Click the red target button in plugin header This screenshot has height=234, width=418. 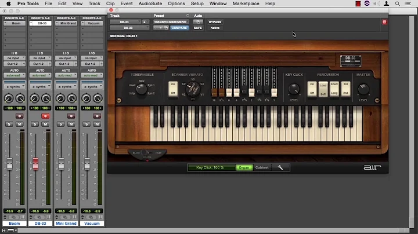(x=384, y=22)
